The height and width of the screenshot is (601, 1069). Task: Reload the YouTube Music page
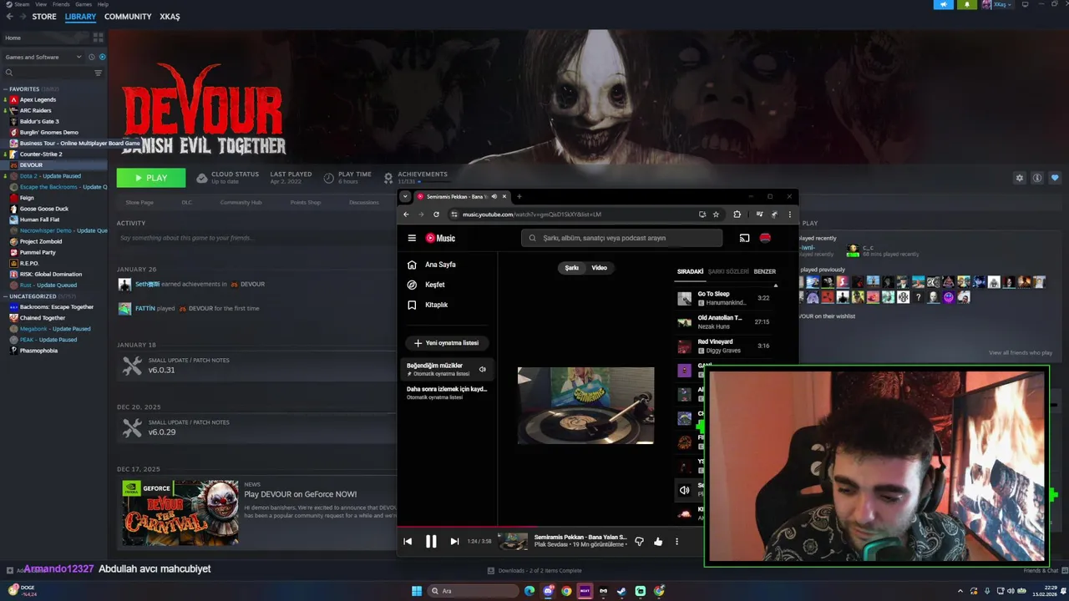tap(436, 215)
